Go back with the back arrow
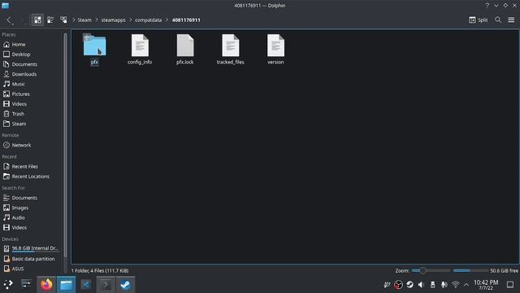This screenshot has width=520, height=293. (x=9, y=20)
